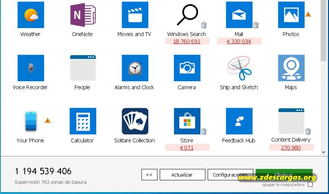The height and width of the screenshot is (194, 329).
Task: Click the 'Voice Recorder' label
Action: click(30, 87)
